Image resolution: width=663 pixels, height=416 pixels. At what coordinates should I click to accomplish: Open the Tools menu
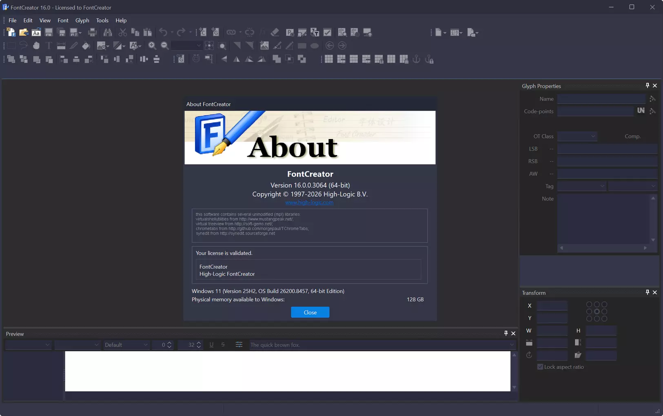tap(102, 20)
